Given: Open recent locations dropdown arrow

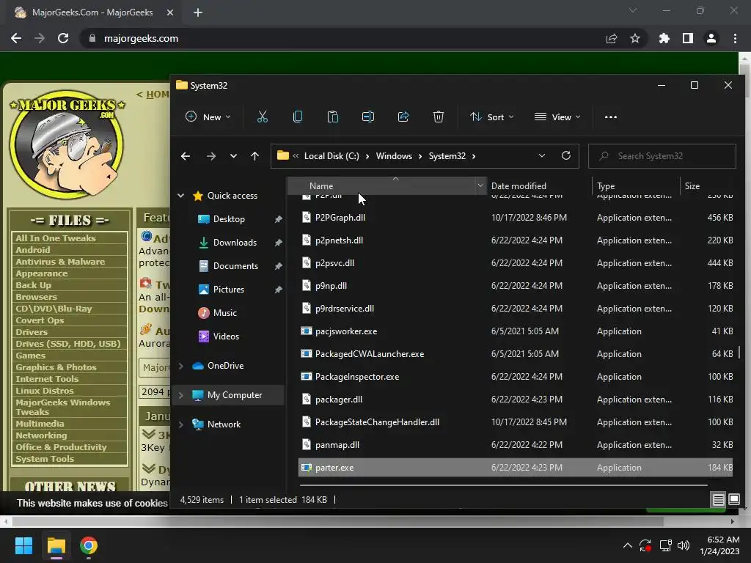Looking at the screenshot, I should tap(233, 156).
